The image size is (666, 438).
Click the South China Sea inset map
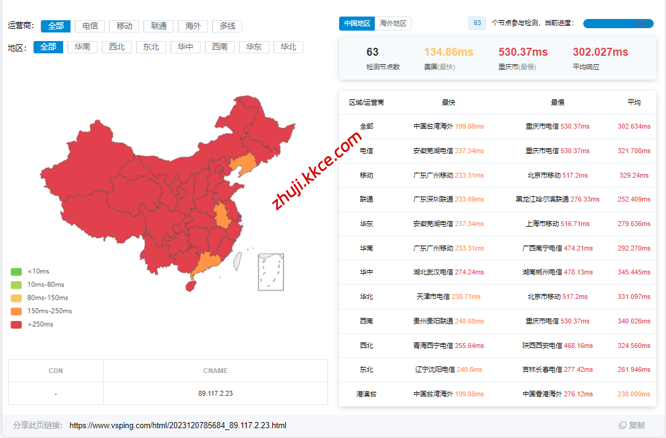pyautogui.click(x=270, y=271)
